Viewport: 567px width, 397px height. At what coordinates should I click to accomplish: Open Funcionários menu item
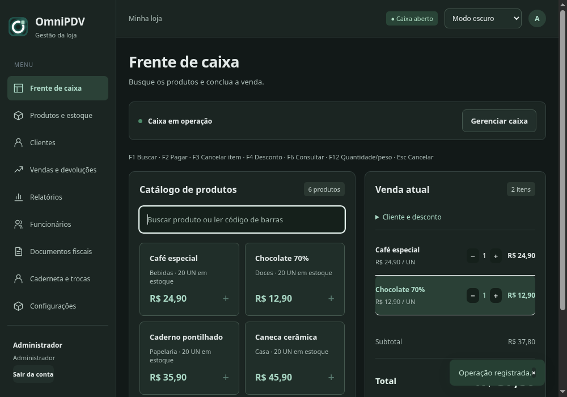coord(58,224)
